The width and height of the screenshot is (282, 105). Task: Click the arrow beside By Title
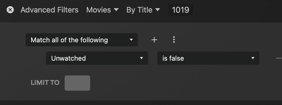coord(158,10)
